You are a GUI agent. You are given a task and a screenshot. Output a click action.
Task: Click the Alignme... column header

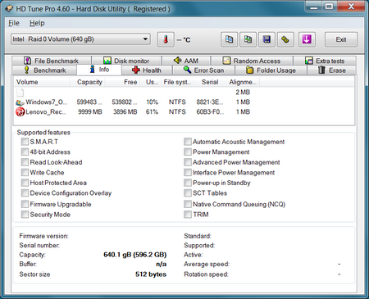(x=243, y=82)
